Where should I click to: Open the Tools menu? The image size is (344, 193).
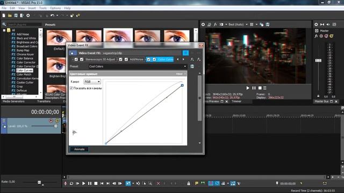pos(43,8)
